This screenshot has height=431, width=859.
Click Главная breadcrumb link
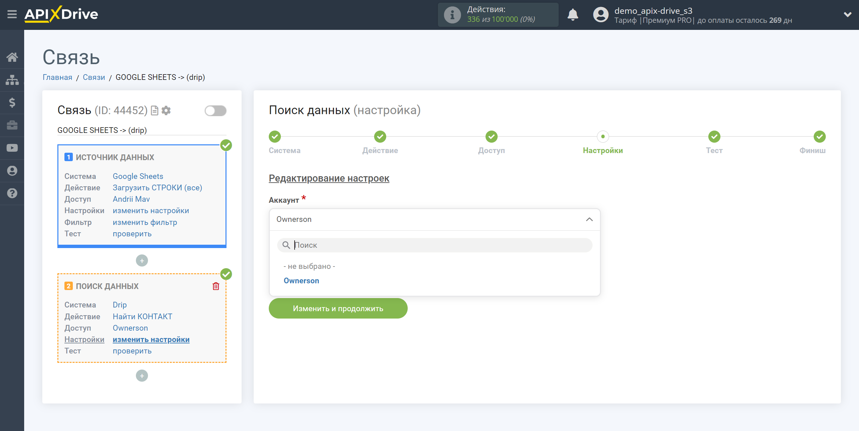click(x=57, y=77)
